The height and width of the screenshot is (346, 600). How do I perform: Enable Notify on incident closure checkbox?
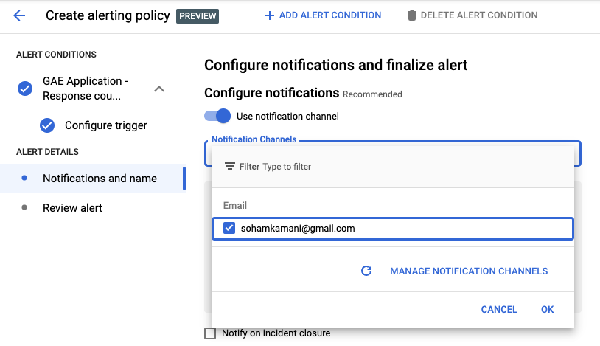tap(210, 333)
